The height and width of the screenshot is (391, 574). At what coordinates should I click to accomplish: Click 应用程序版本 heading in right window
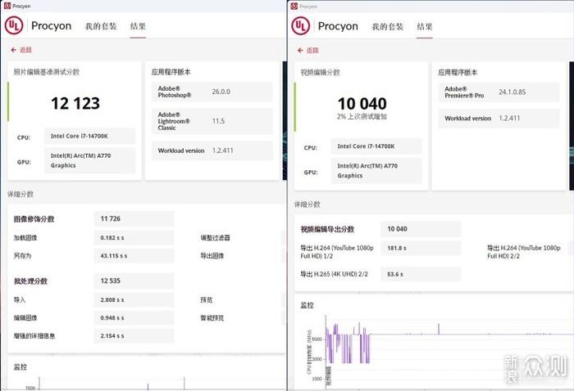click(458, 72)
